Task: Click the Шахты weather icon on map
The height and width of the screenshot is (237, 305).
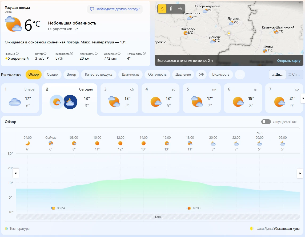Action: [265, 51]
